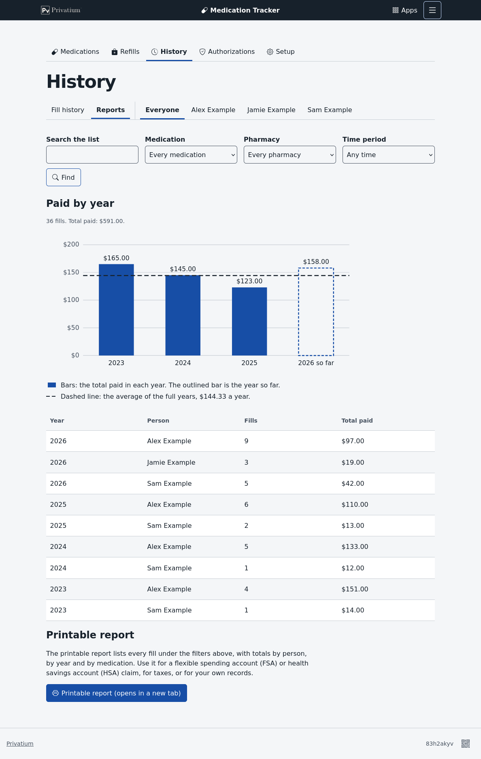Follow the Privatium footer link
481x759 pixels.
tap(20, 744)
